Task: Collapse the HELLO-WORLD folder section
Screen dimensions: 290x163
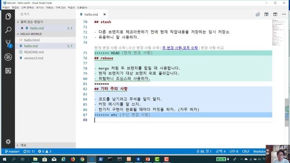Action: click(x=45, y=34)
